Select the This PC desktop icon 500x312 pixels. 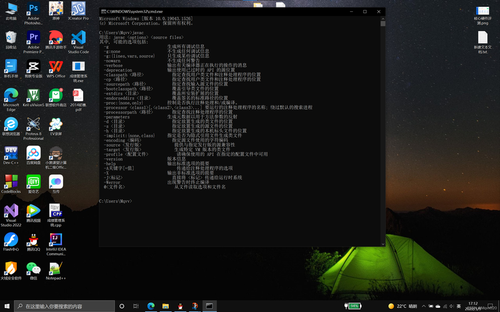[11, 11]
